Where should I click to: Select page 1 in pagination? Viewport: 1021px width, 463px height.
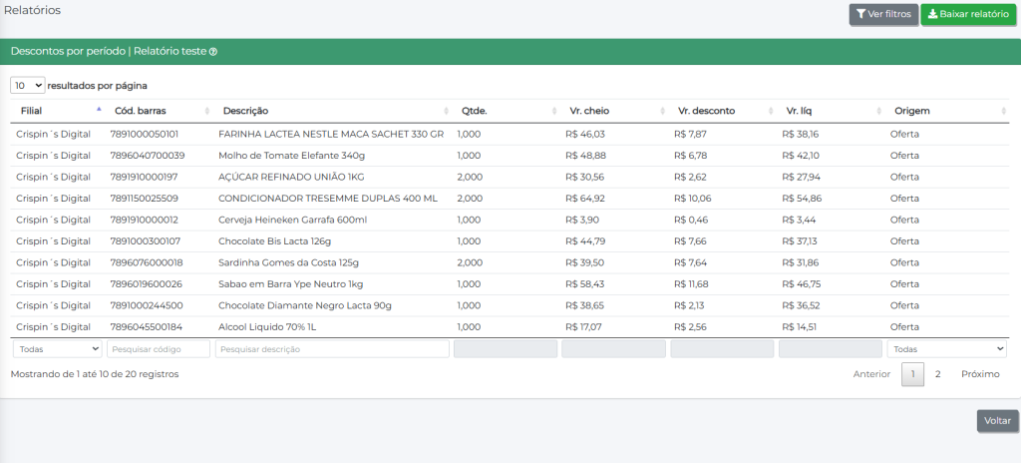912,374
